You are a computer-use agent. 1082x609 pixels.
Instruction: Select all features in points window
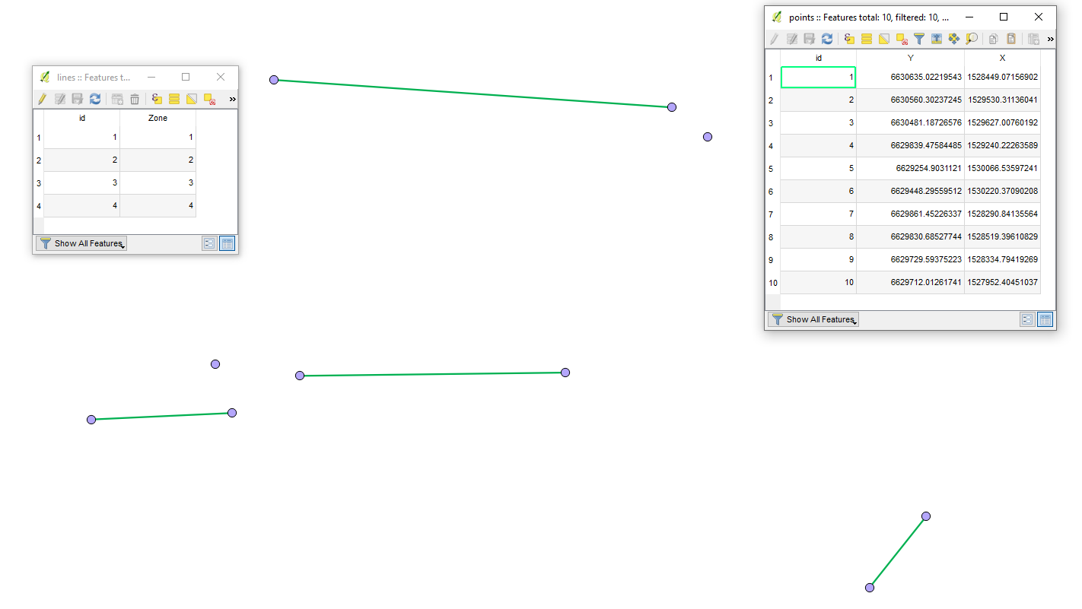point(867,39)
